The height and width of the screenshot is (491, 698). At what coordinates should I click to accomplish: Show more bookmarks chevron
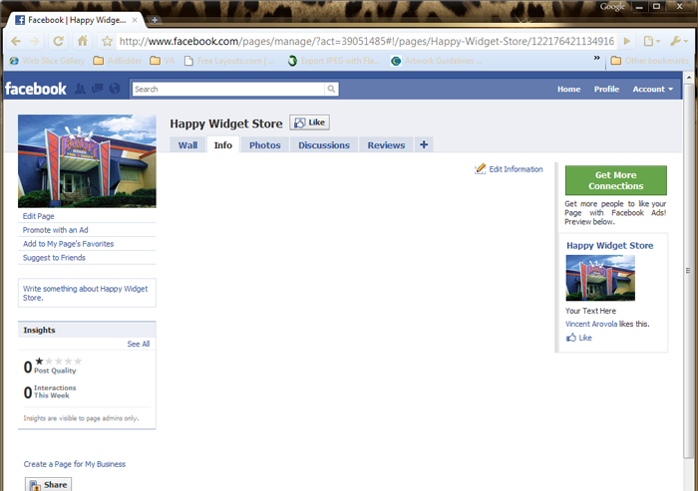[597, 58]
